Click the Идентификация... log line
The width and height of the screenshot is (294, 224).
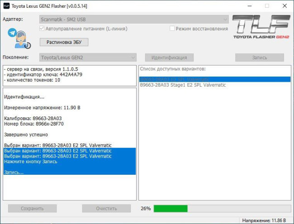click(x=24, y=97)
